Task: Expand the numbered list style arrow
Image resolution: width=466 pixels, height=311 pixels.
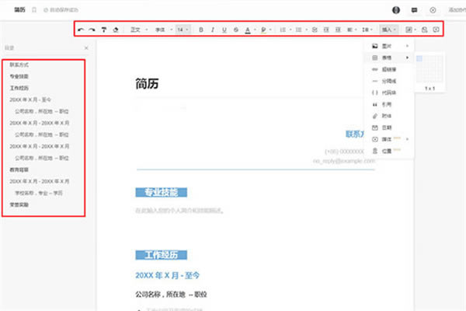Action: [x=290, y=30]
